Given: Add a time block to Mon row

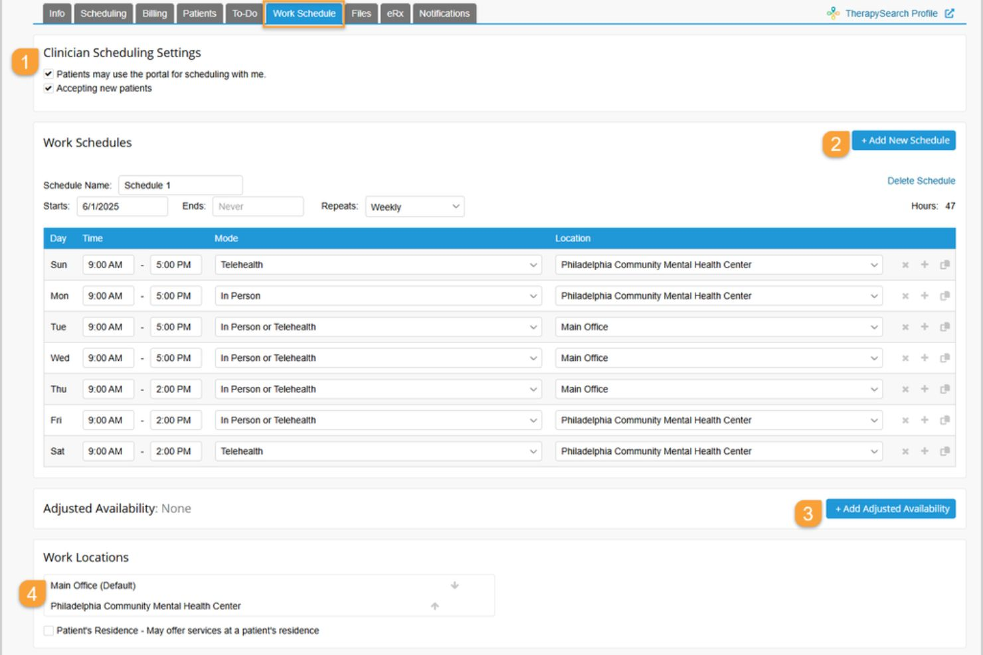Looking at the screenshot, I should 924,296.
